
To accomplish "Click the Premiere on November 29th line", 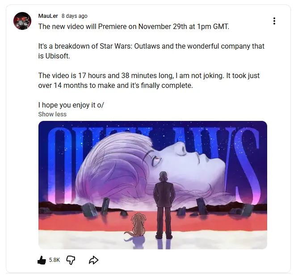I will (x=134, y=27).
